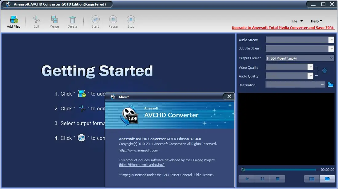Click the Upgrade to Total Media Converter link
Image resolution: width=338 pixels, height=189 pixels.
point(283,28)
